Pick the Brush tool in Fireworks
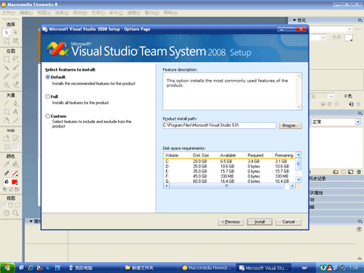The image size is (364, 273). pyautogui.click(x=15, y=68)
